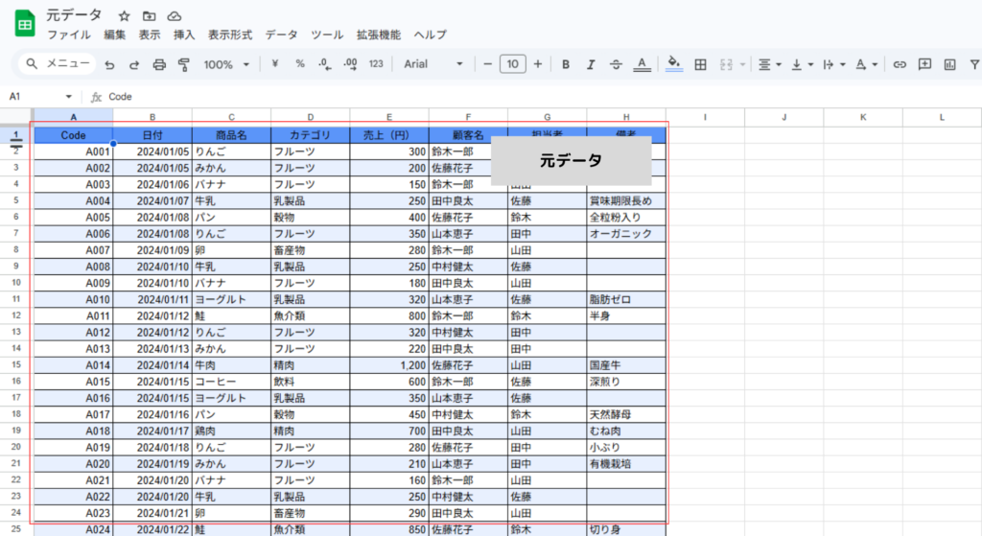Viewport: 982px width, 536px height.
Task: Open the 表示形式 menu
Action: [x=230, y=35]
